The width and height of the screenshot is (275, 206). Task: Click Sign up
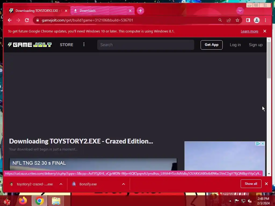pos(256,45)
